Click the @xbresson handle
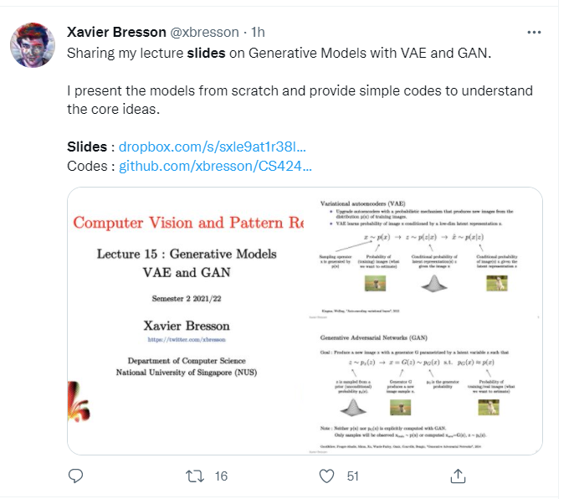This screenshot has height=499, width=574. [204, 32]
